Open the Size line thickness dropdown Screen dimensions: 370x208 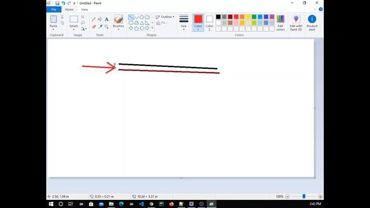[184, 23]
